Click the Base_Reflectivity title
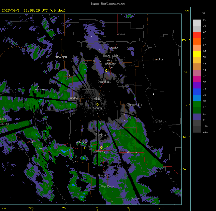The image size is (216, 211). tap(108, 4)
